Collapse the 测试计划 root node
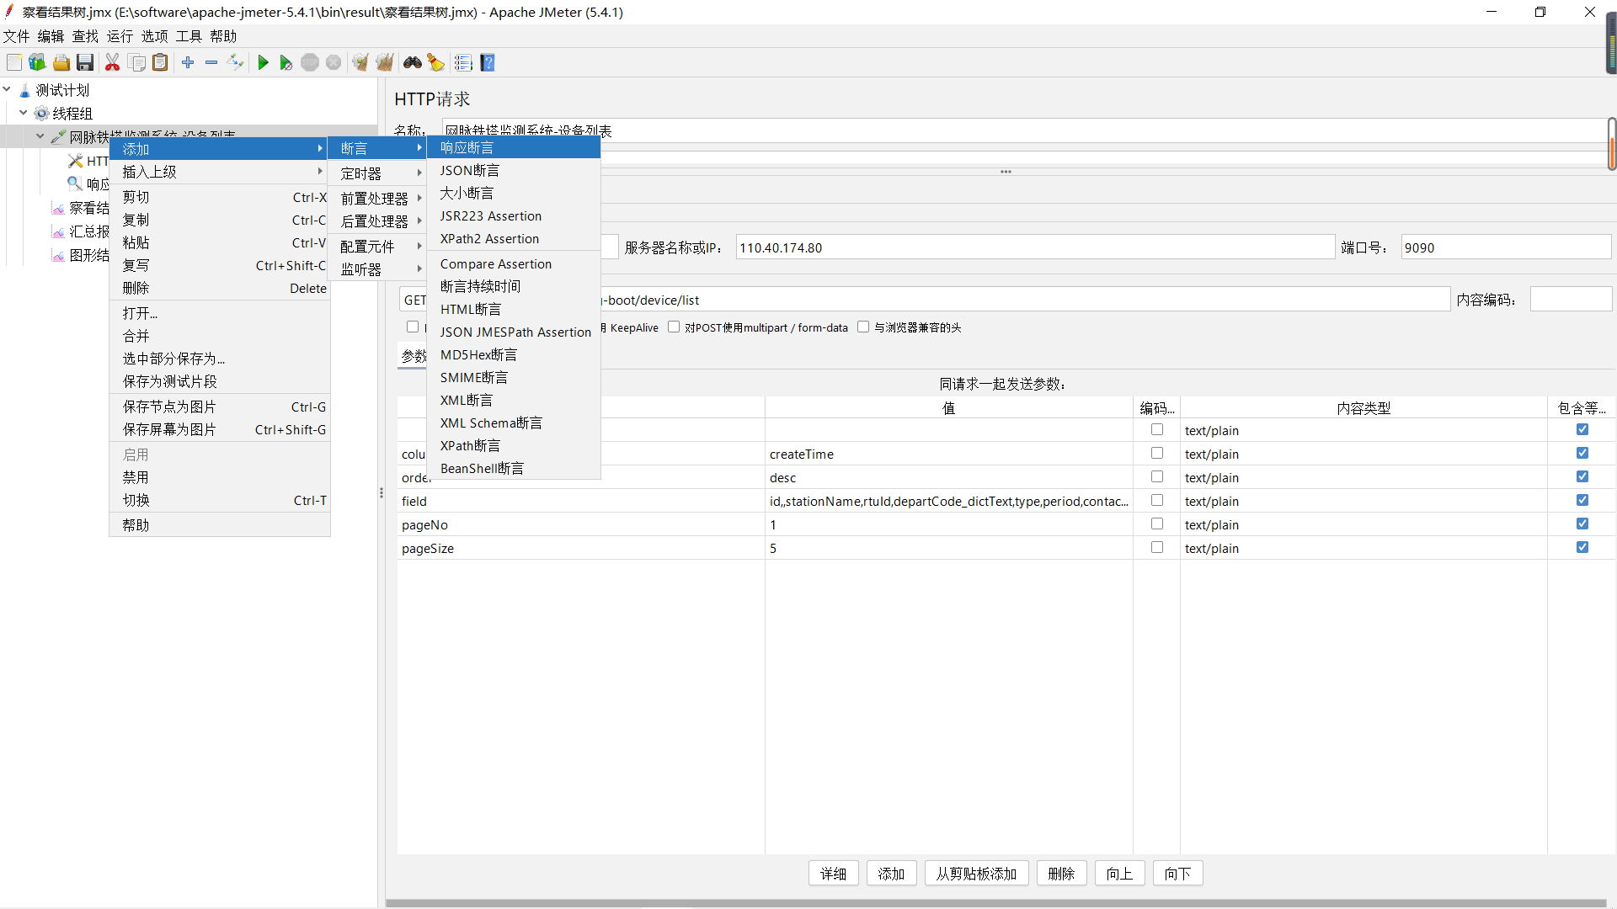The height and width of the screenshot is (909, 1617). pos(7,89)
